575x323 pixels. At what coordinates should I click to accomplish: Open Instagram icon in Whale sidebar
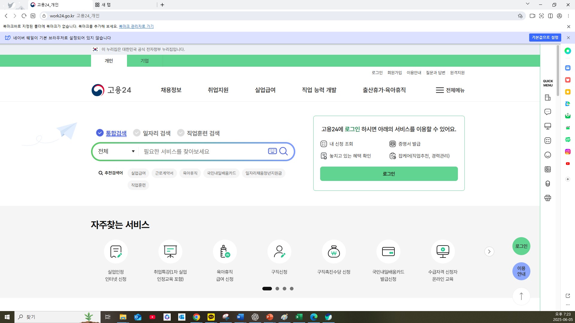568,152
